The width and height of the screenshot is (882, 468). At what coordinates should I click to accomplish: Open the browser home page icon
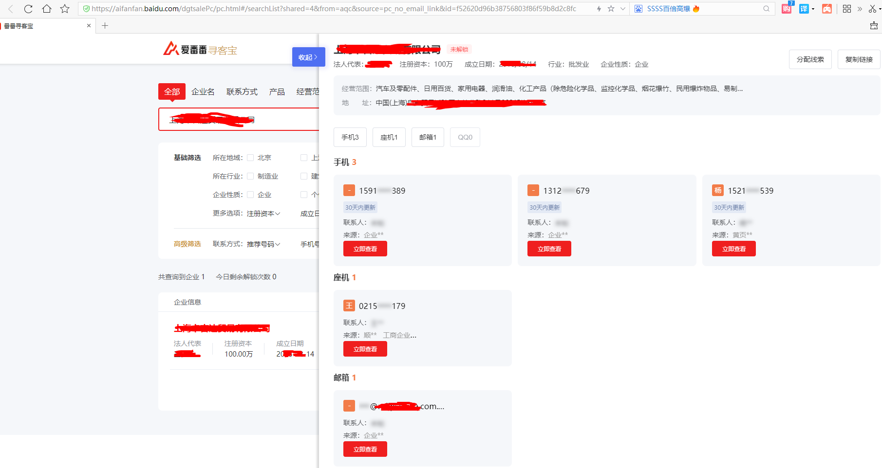point(46,9)
